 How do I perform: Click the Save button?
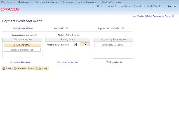pos(7,68)
